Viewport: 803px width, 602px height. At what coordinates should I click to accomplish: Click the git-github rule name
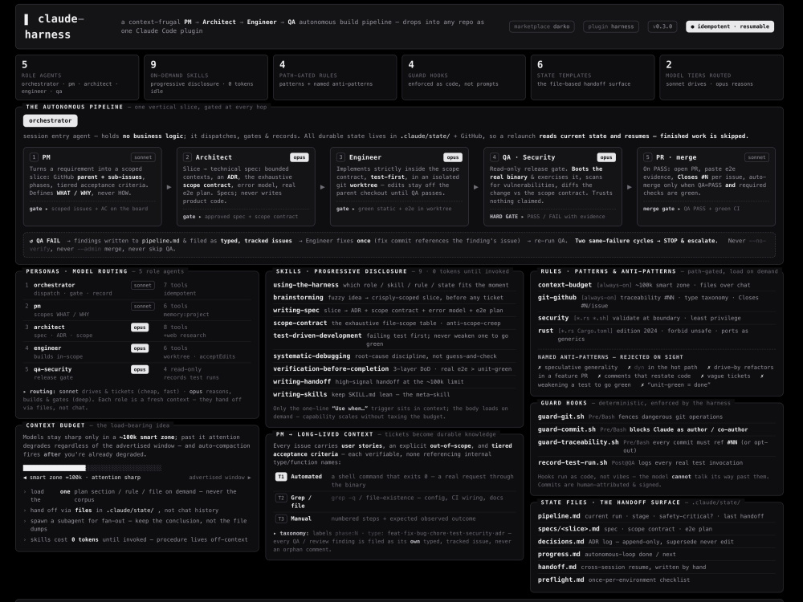[557, 297]
